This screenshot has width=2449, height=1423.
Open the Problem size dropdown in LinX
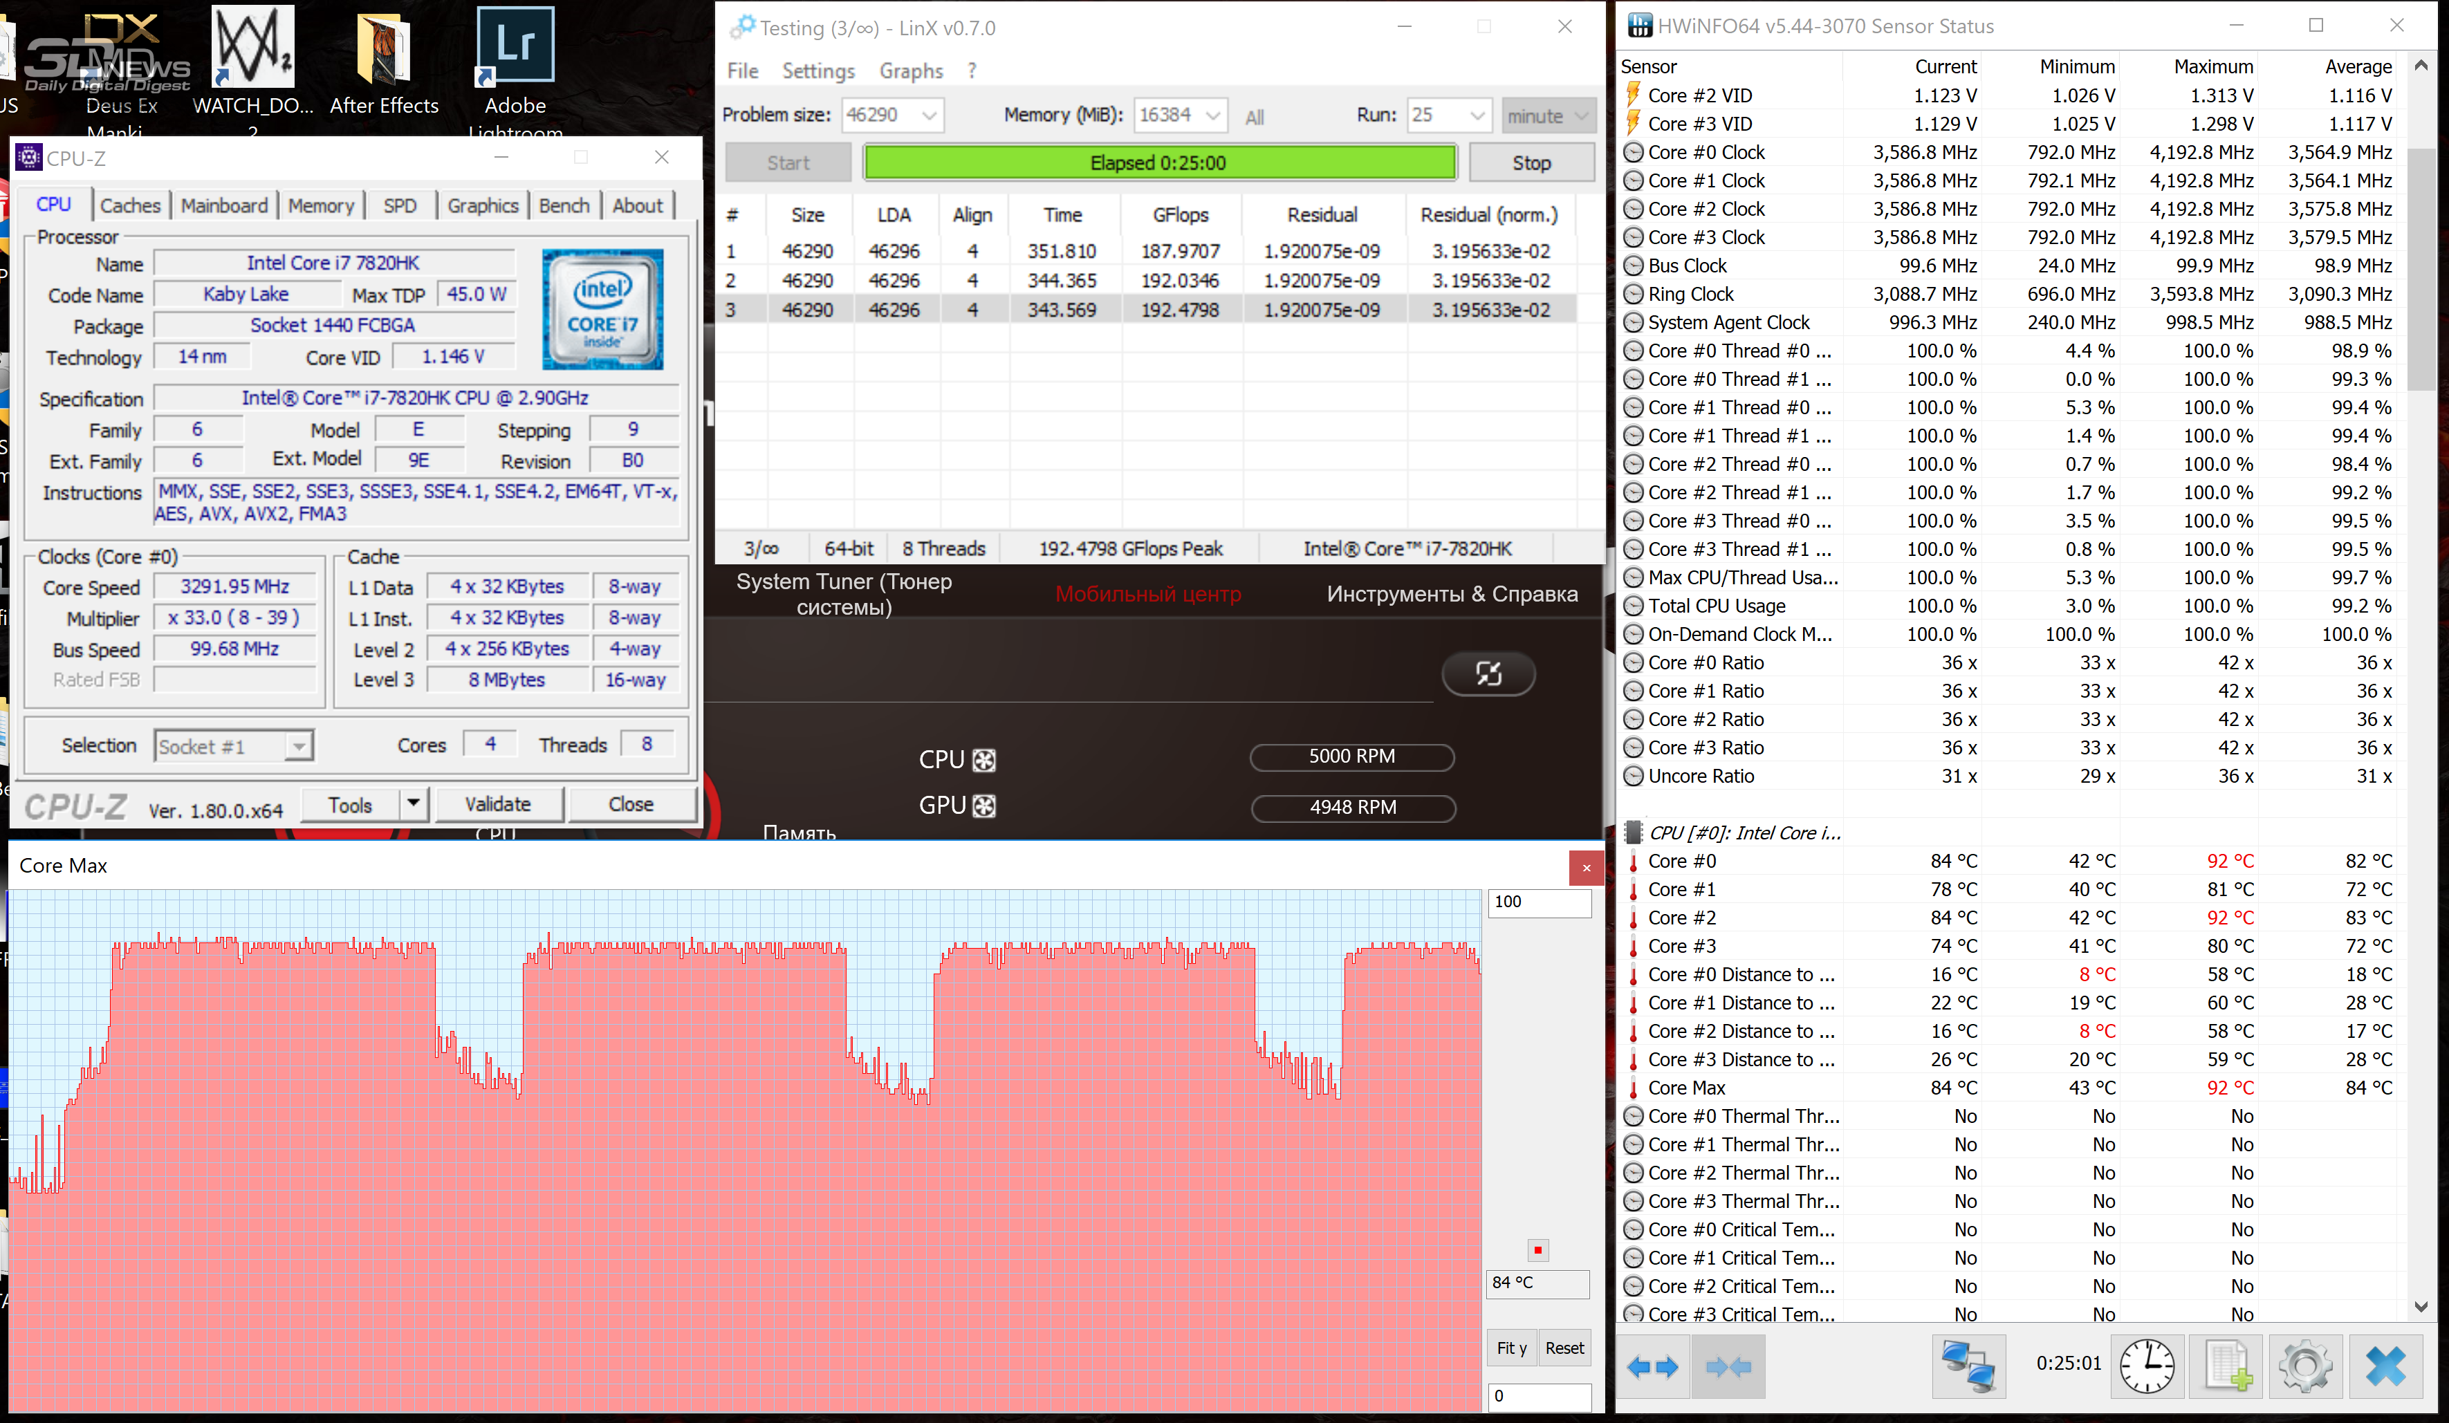click(929, 115)
